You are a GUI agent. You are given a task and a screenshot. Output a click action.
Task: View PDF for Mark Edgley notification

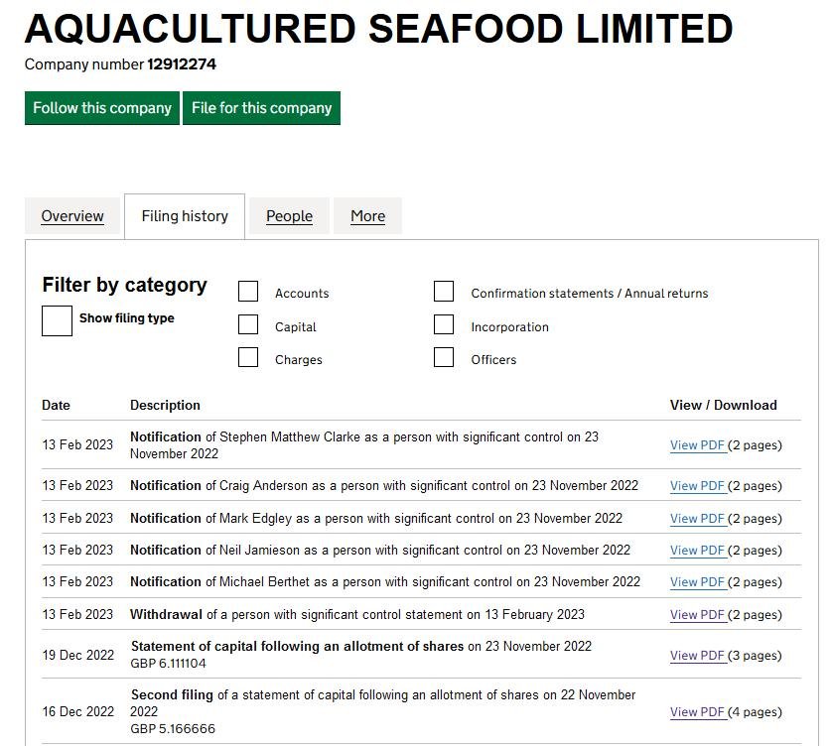point(696,518)
